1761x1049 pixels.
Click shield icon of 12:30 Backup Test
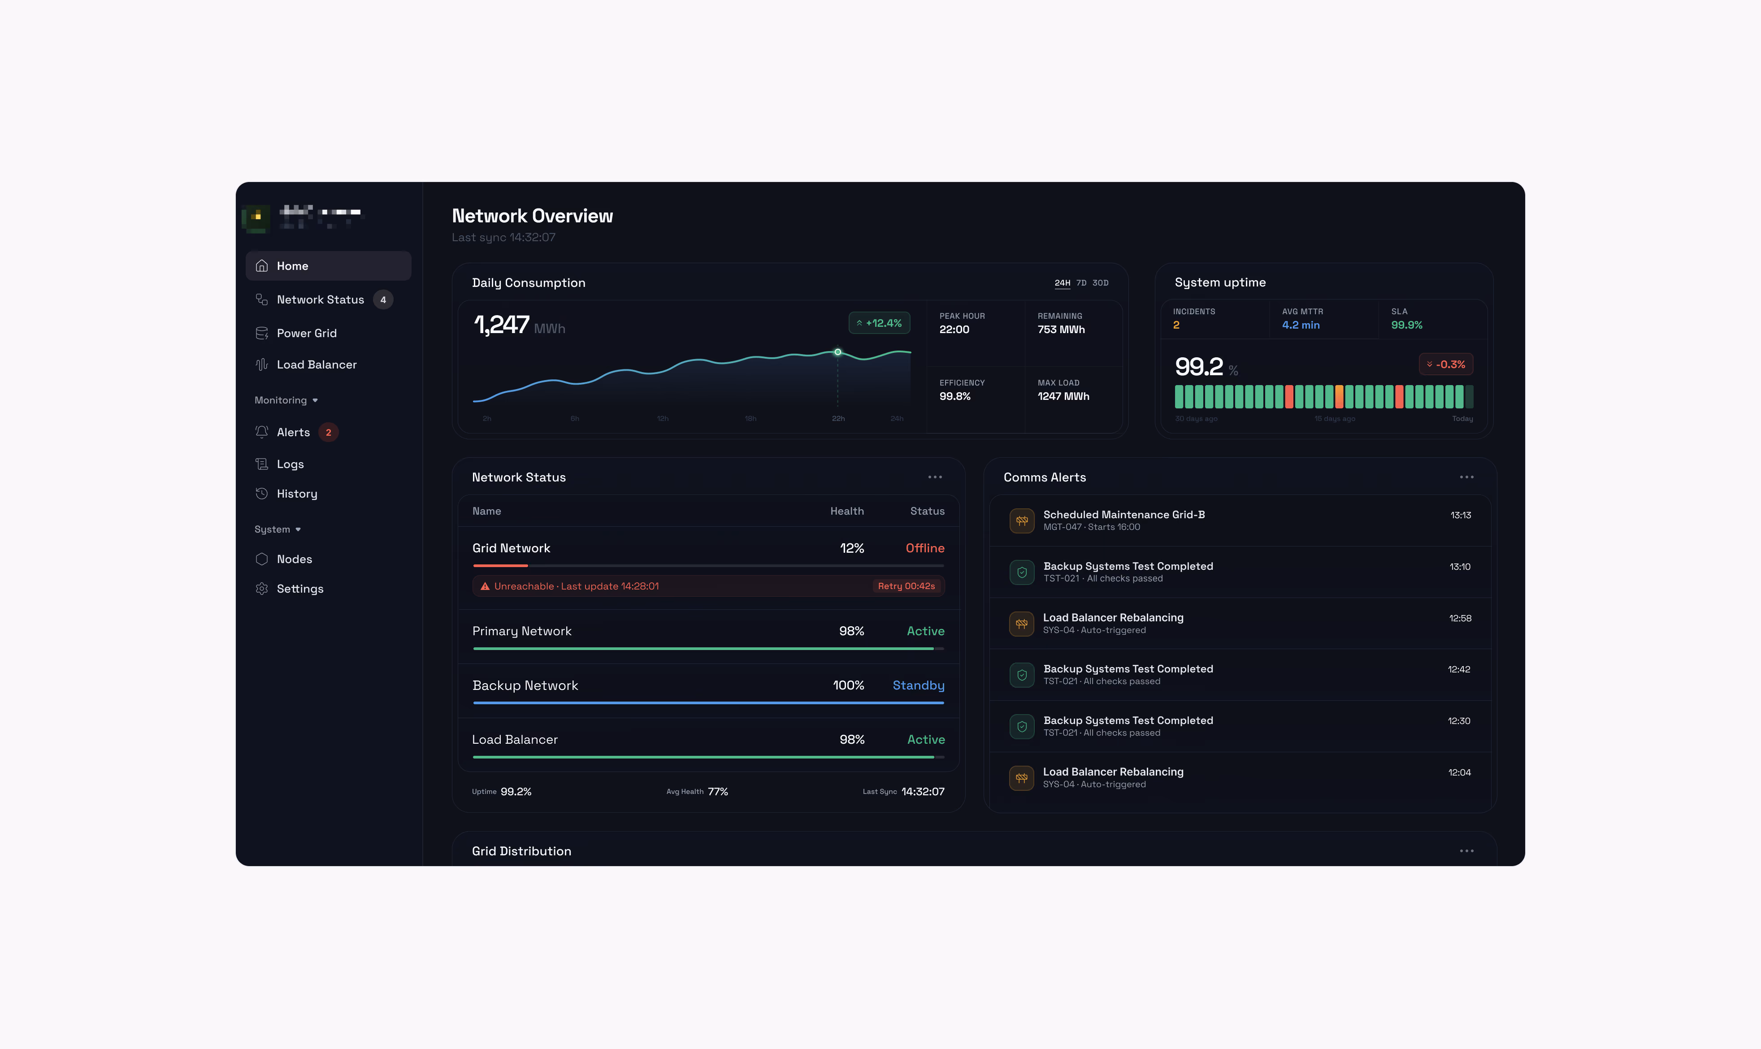click(1022, 727)
